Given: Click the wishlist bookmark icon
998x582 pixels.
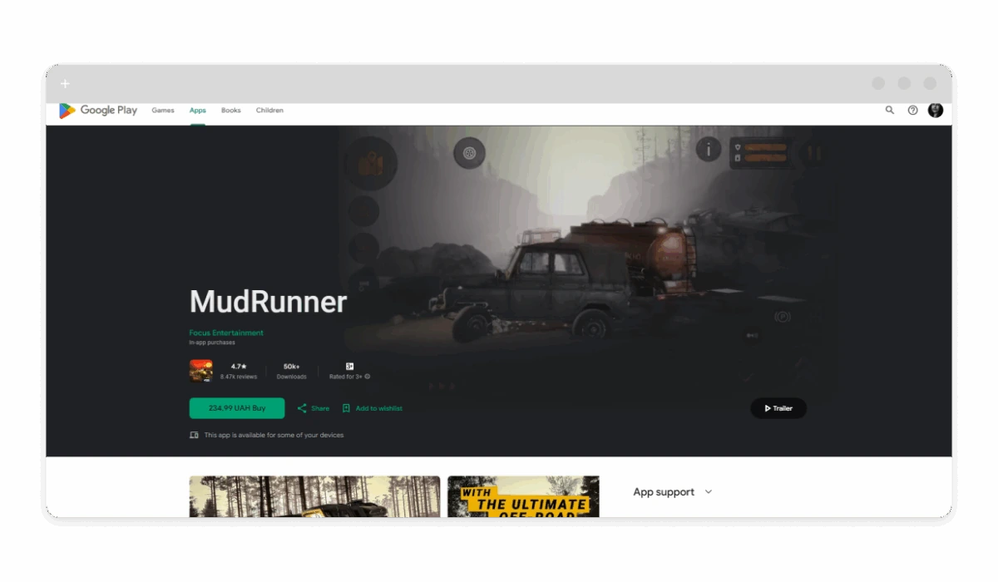Looking at the screenshot, I should coord(346,408).
